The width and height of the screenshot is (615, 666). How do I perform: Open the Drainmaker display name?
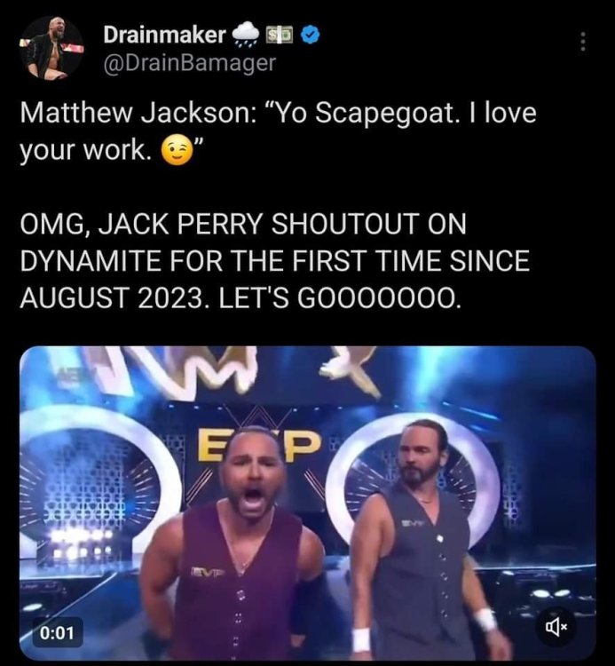(x=165, y=35)
